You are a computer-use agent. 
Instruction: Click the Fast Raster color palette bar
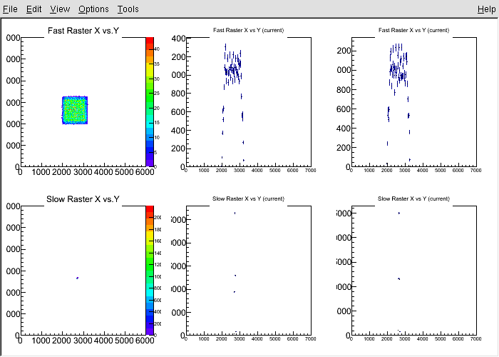(150, 102)
